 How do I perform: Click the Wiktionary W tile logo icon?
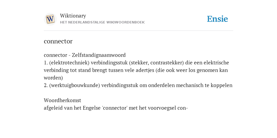(x=50, y=19)
